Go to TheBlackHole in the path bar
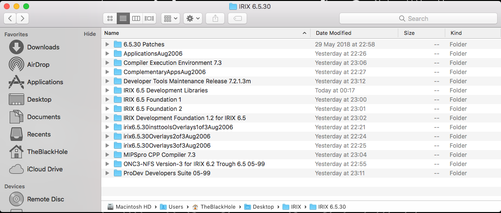This screenshot has height=213, width=501. pyautogui.click(x=215, y=207)
